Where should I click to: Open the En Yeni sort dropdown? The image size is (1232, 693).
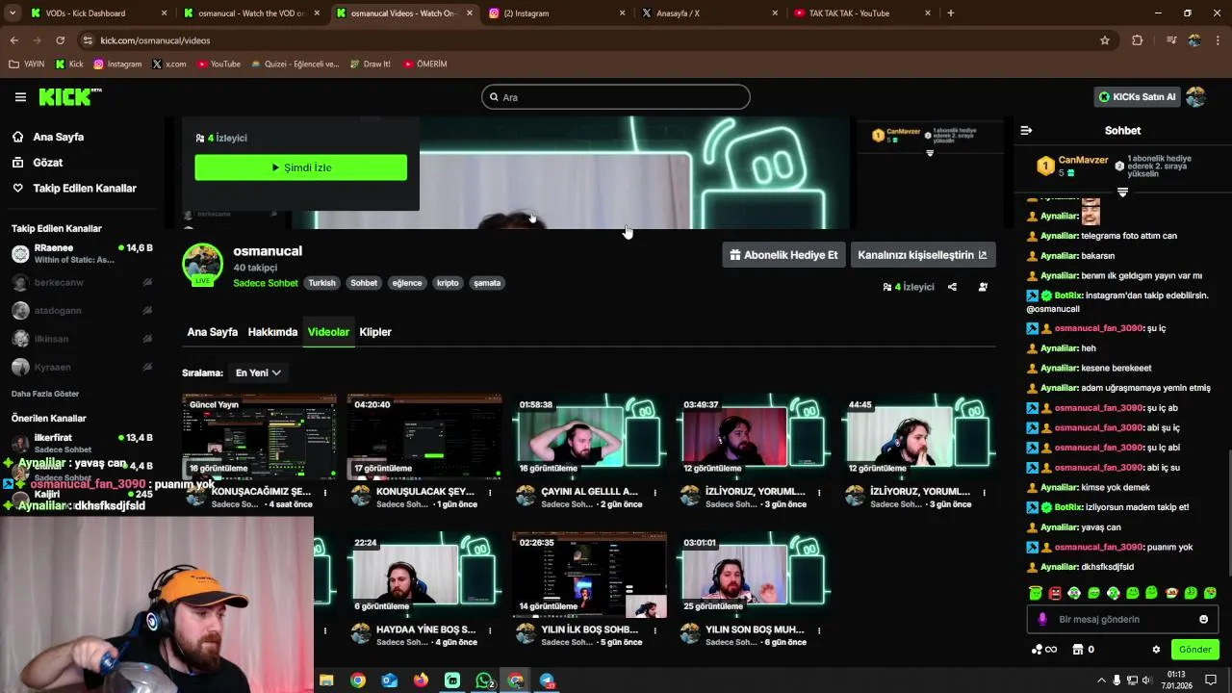(x=258, y=372)
